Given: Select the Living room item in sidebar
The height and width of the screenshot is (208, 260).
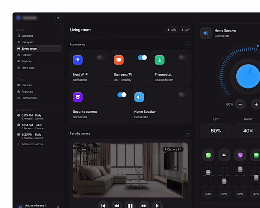Looking at the screenshot, I should (x=39, y=49).
